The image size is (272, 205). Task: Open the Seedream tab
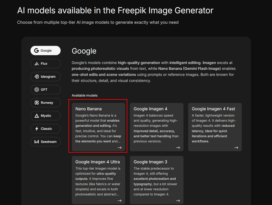pos(48,142)
